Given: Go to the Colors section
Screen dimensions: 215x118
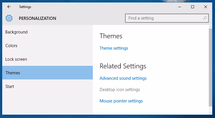Looking at the screenshot, I should (11, 46).
